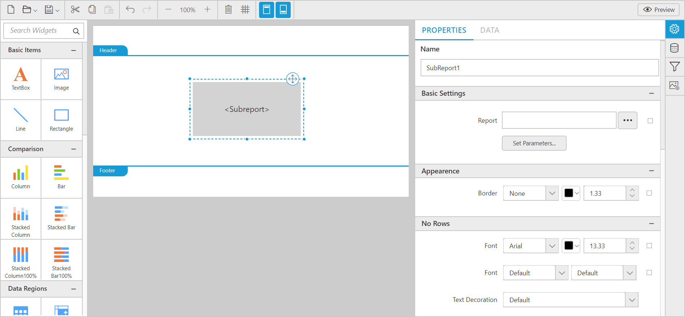This screenshot has width=685, height=317.
Task: Open the No Rows font color picker
Action: pos(571,246)
